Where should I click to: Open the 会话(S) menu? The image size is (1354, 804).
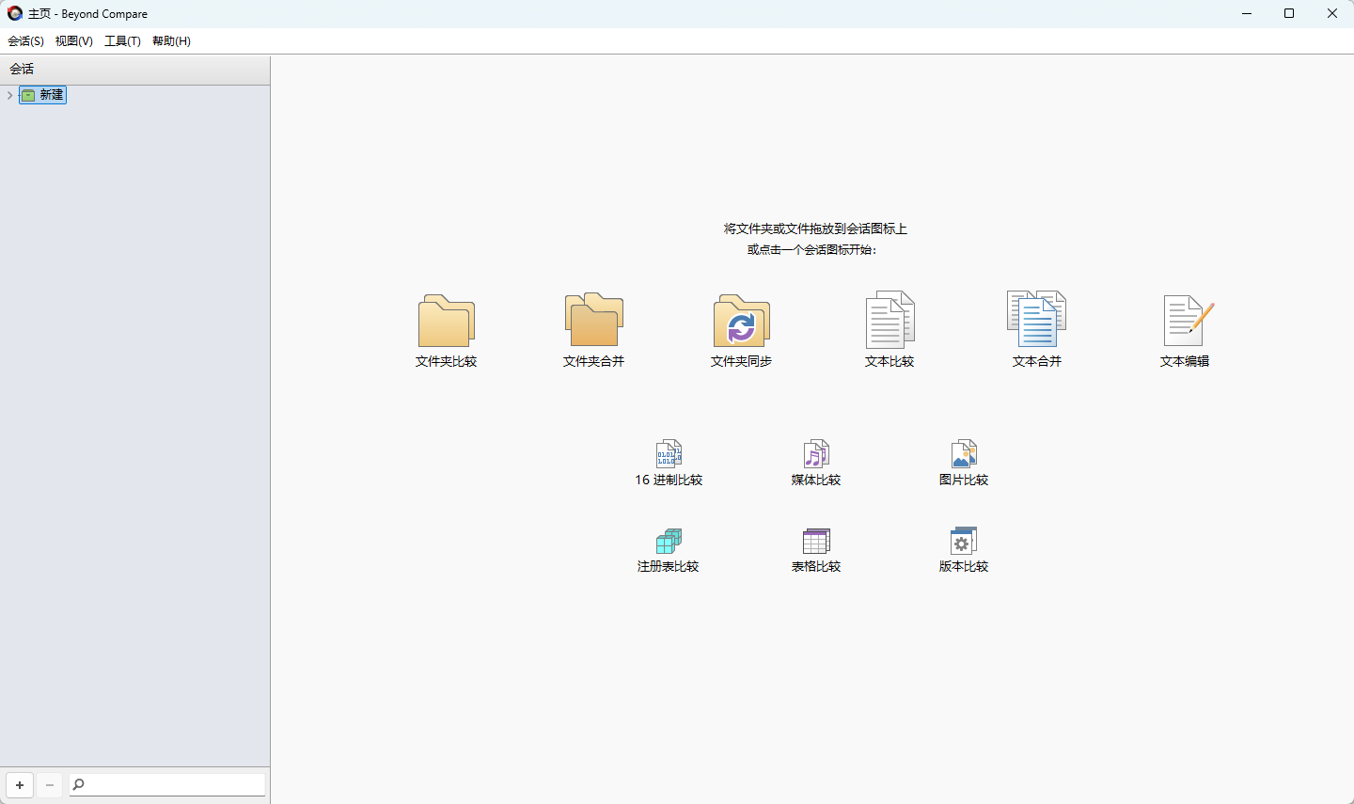[x=25, y=40]
